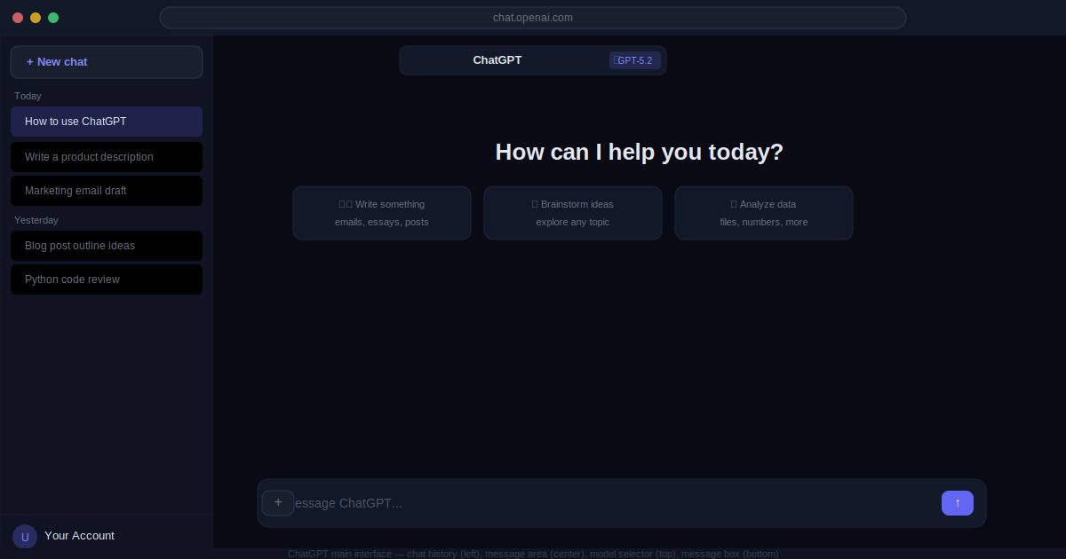
Task: Click the ChatGPT title in header
Action: (497, 60)
